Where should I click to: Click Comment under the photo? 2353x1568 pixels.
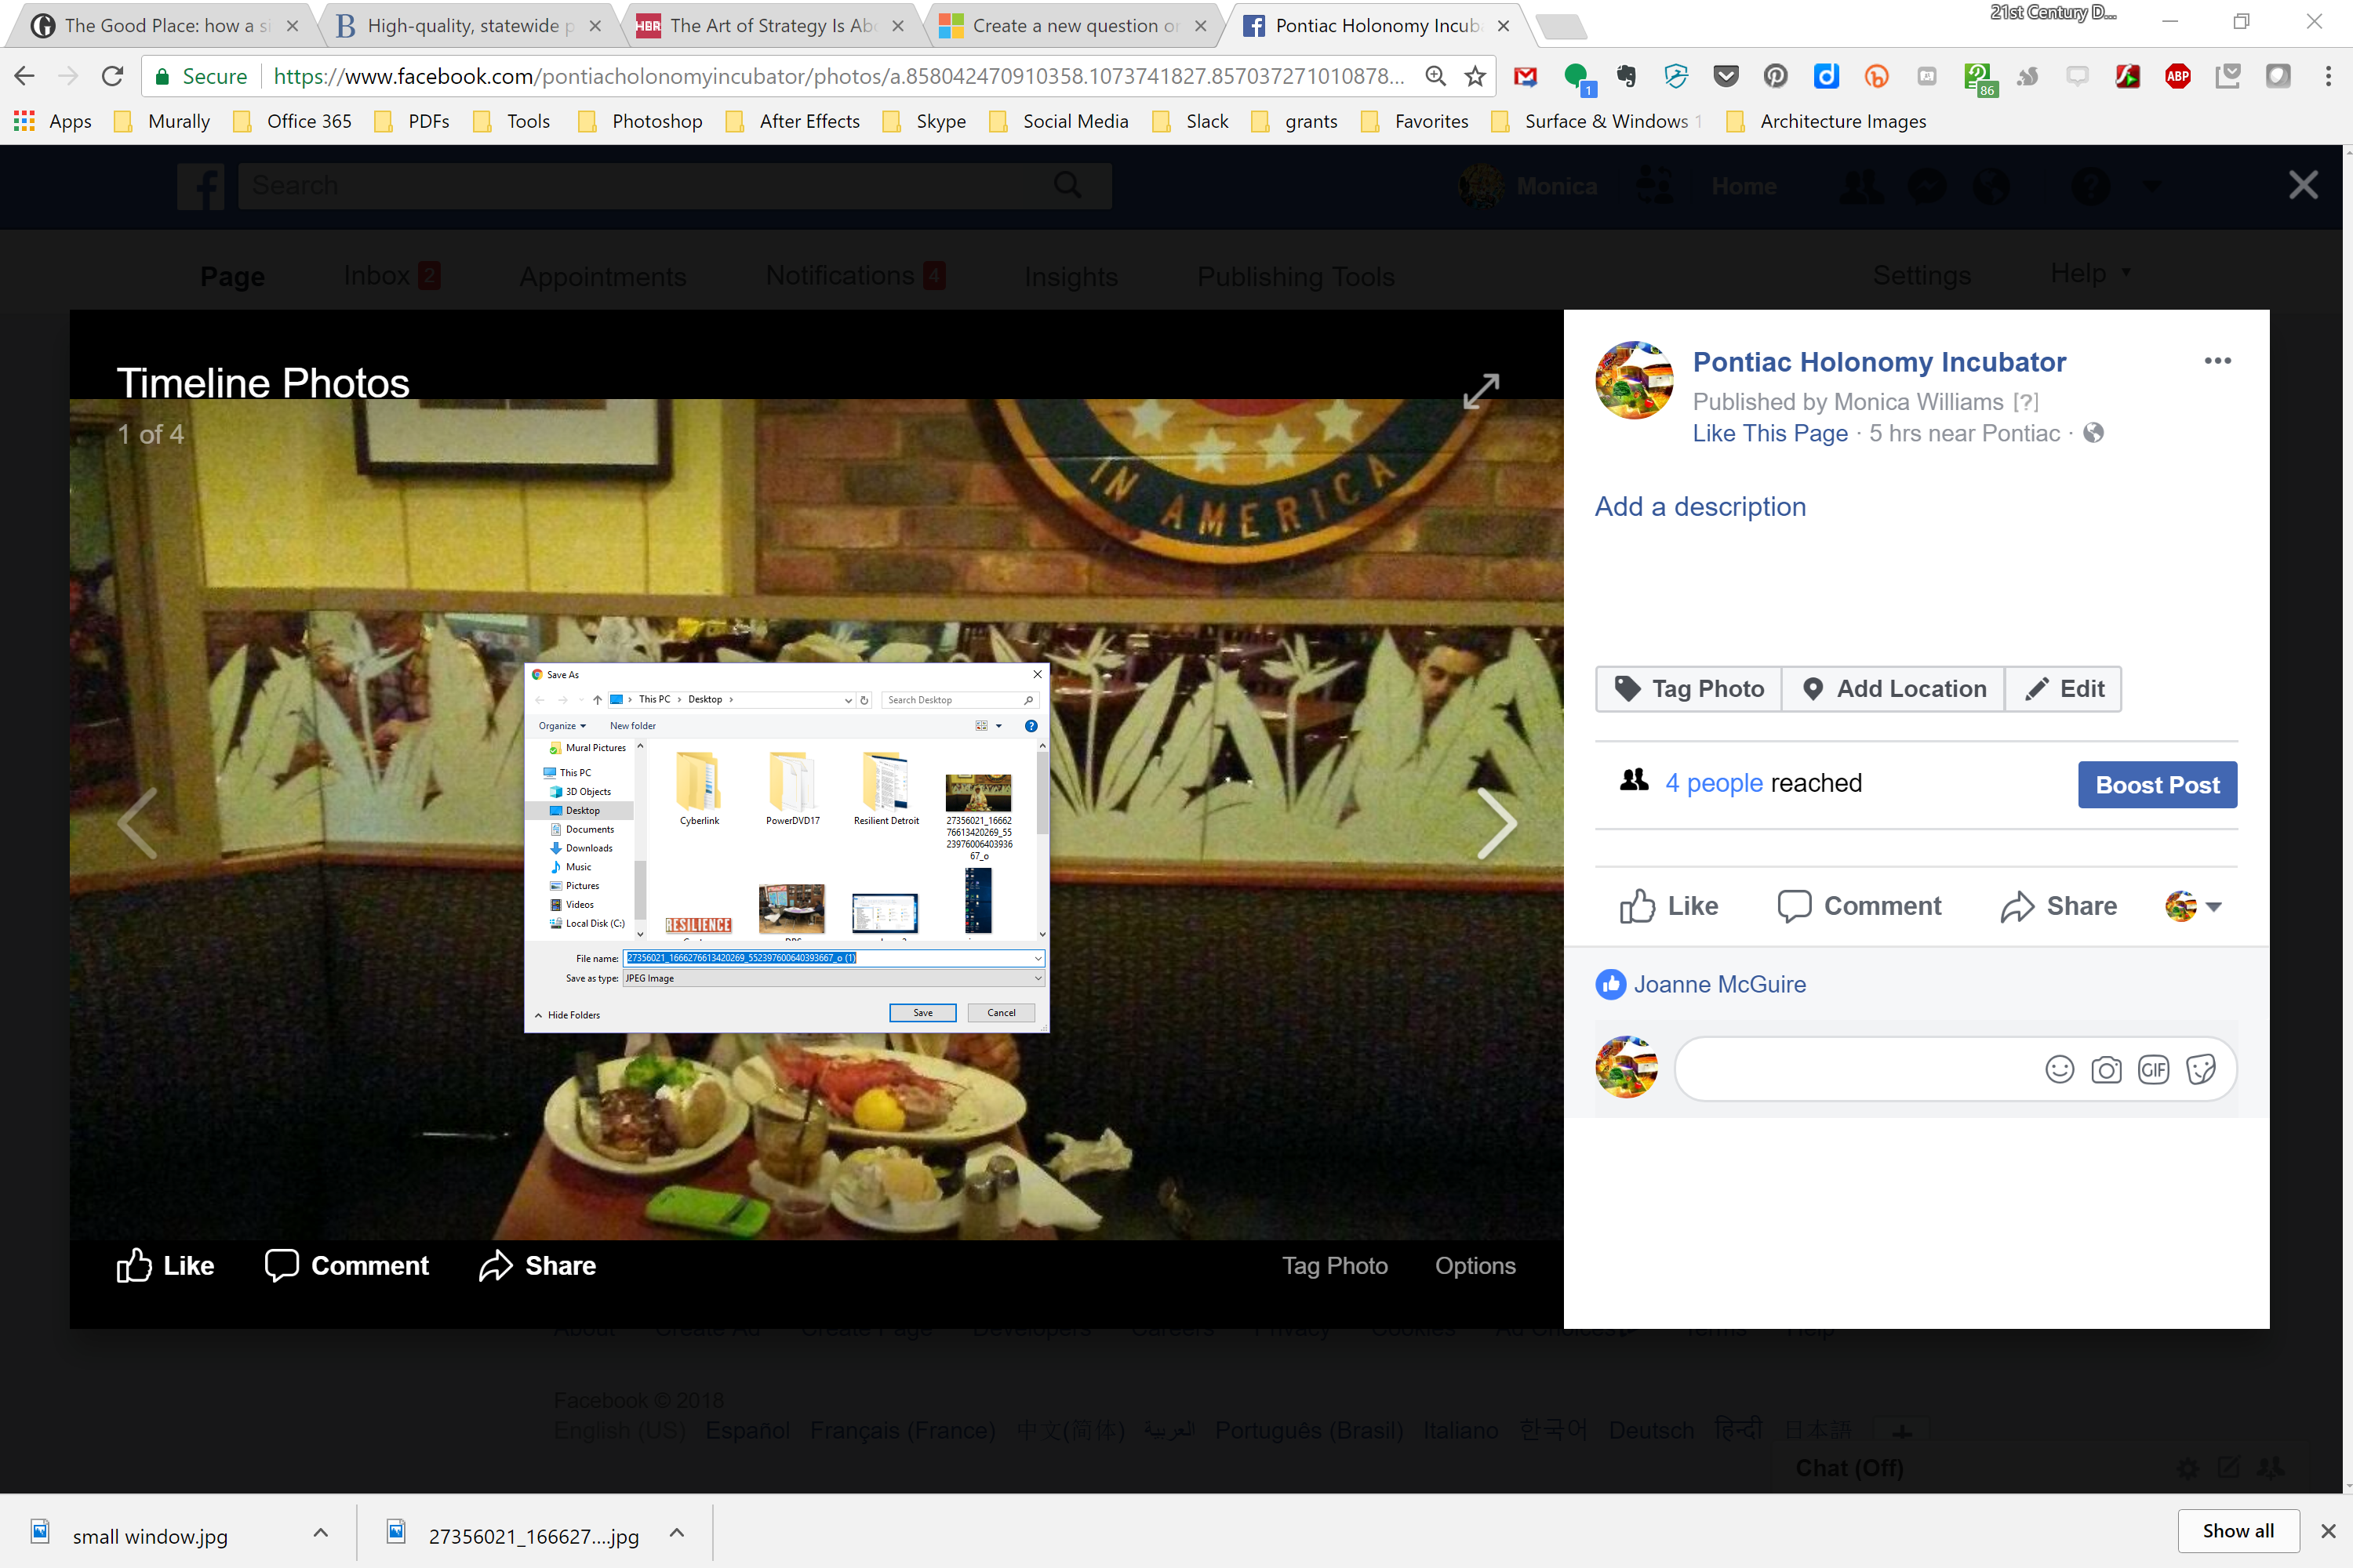(346, 1266)
